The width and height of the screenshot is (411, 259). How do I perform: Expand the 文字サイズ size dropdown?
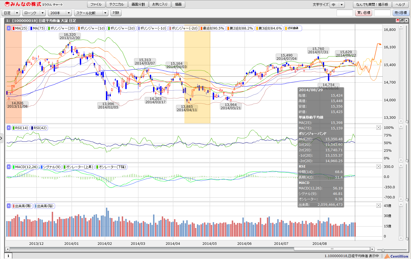(337, 5)
